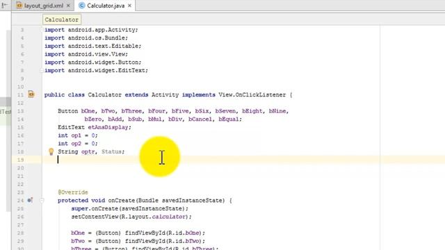Click the 'bNine' variable on line 13
Viewport: 445px width, 250px height.
coord(277,111)
